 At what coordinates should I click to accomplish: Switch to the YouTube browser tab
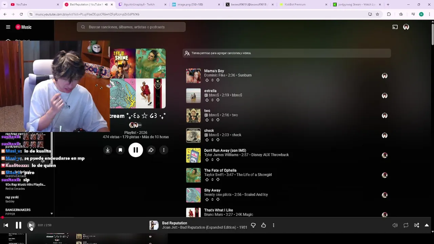click(x=34, y=4)
